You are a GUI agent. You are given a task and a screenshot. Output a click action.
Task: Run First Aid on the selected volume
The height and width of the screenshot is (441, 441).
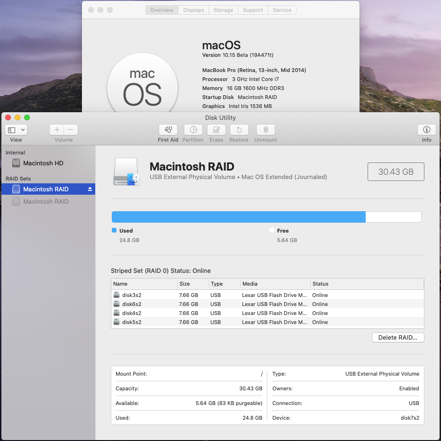pyautogui.click(x=168, y=130)
